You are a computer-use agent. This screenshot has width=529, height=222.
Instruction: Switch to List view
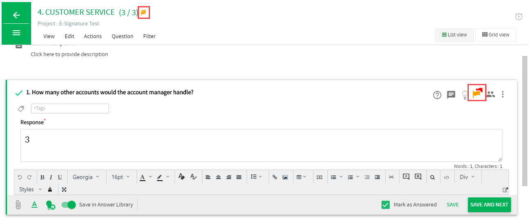coord(454,35)
